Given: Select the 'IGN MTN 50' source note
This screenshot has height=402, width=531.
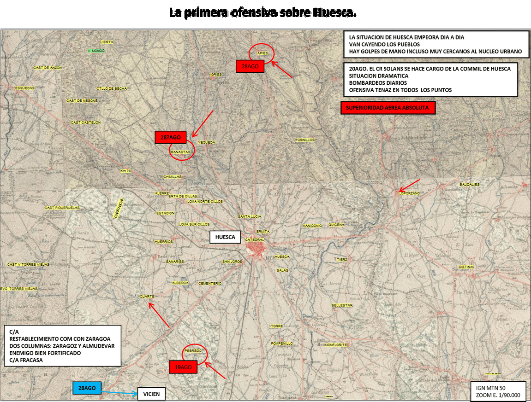Looking at the screenshot, I should pyautogui.click(x=490, y=388).
